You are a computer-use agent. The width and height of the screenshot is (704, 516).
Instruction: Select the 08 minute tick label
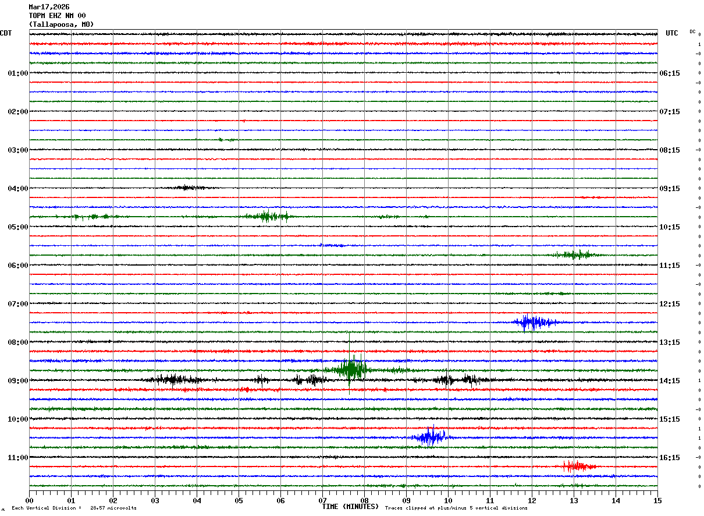pyautogui.click(x=364, y=500)
